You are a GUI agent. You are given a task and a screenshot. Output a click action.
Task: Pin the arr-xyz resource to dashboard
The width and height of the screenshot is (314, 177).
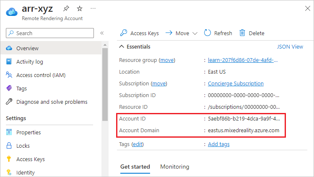pos(66,8)
